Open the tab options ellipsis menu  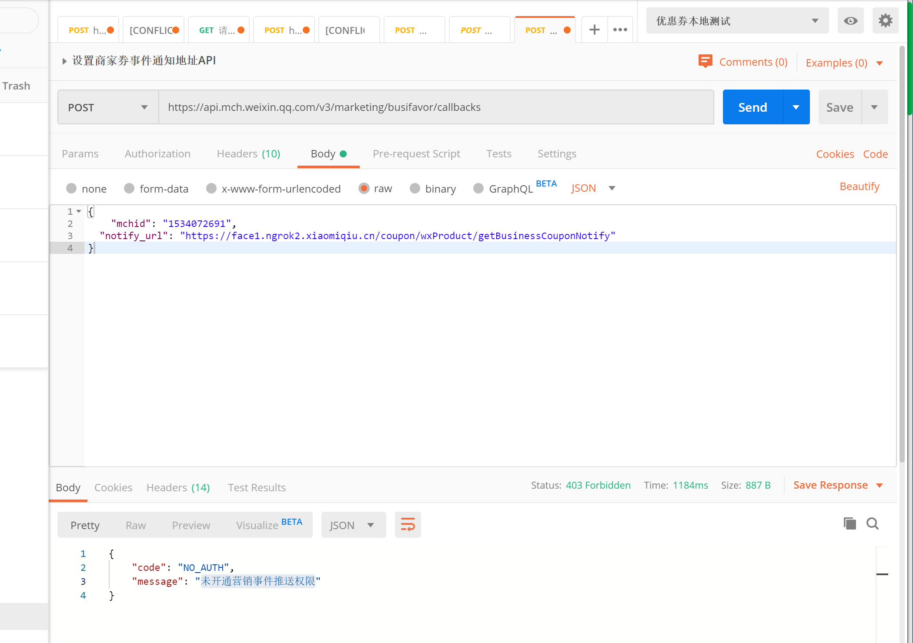[x=620, y=30]
